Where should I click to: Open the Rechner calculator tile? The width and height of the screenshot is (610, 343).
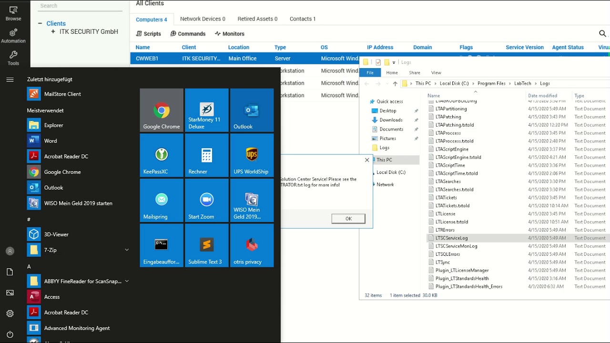point(207,155)
